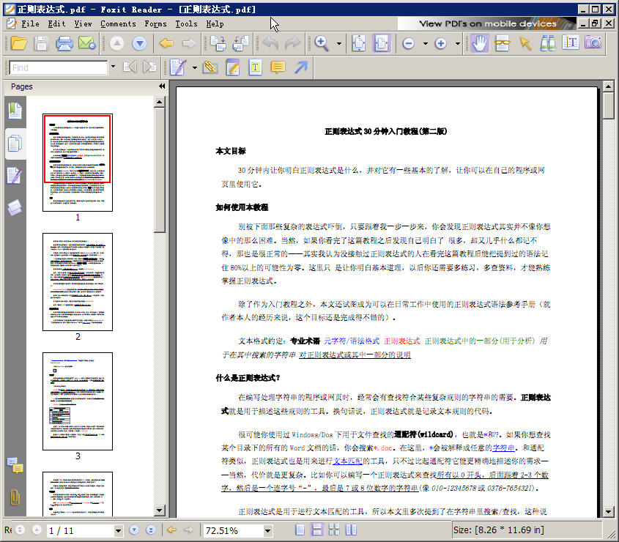619x542 pixels.
Task: Click the Open folder icon
Action: click(19, 43)
